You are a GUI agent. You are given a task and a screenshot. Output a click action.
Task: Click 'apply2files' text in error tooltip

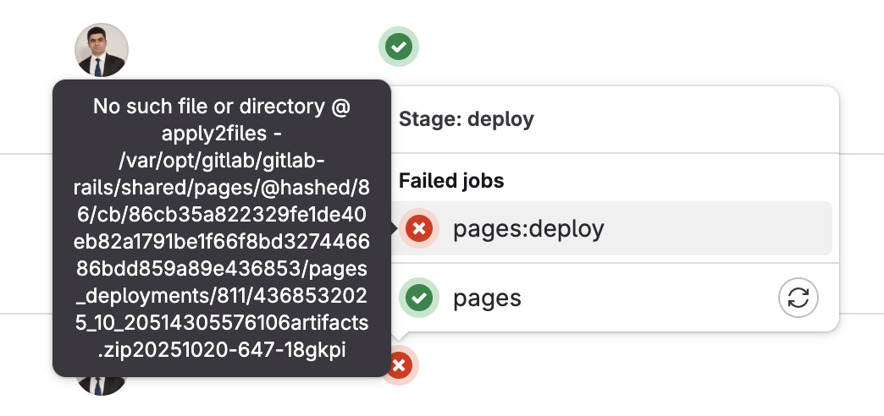pos(213,134)
